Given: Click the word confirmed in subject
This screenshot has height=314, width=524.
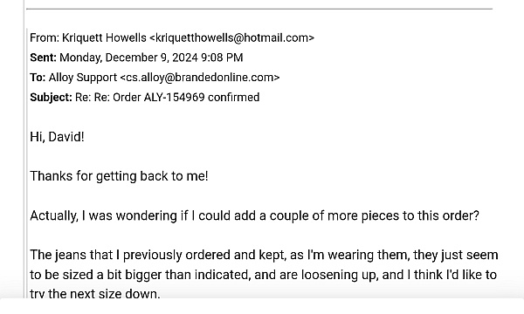Looking at the screenshot, I should (233, 98).
